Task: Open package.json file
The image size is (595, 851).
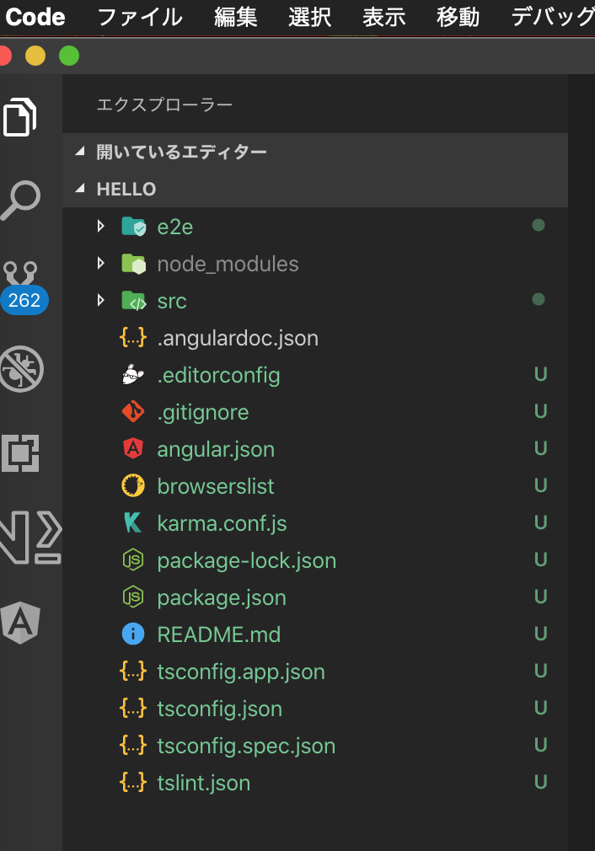Action: click(x=222, y=597)
